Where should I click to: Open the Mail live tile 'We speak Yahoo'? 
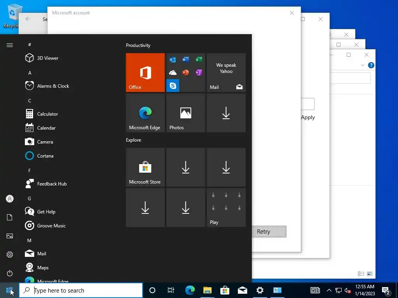coord(226,73)
